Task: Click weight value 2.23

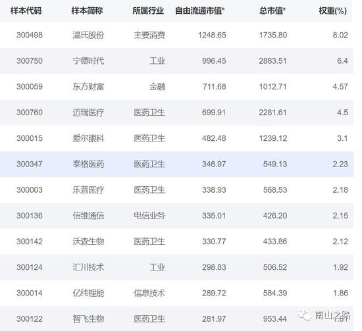Action: [x=340, y=164]
